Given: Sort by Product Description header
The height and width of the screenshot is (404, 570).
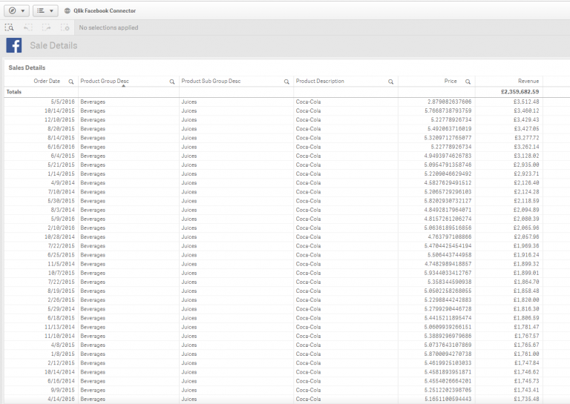Looking at the screenshot, I should click(320, 81).
